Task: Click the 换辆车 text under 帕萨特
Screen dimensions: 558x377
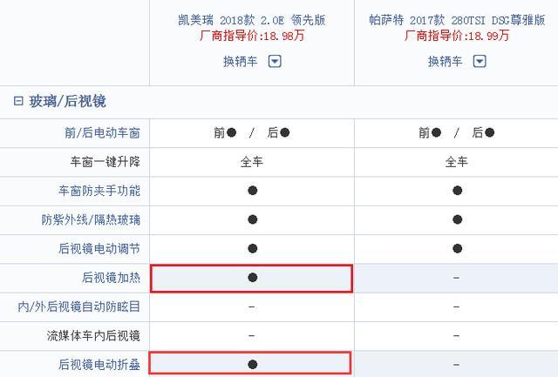Action: pos(446,62)
